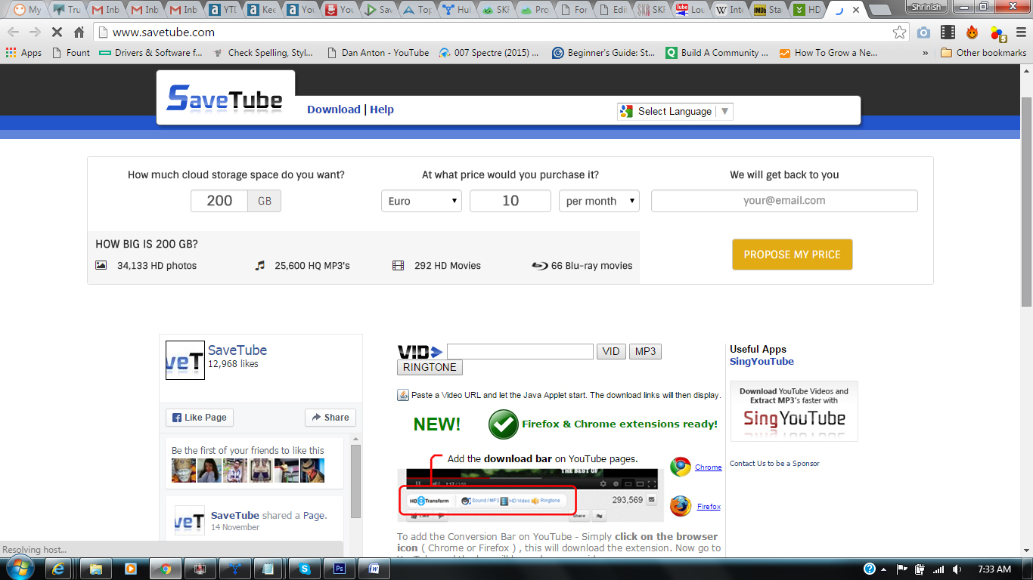Screen dimensions: 1033x580
Task: Switch to the IMDb tab
Action: pyautogui.click(x=769, y=10)
